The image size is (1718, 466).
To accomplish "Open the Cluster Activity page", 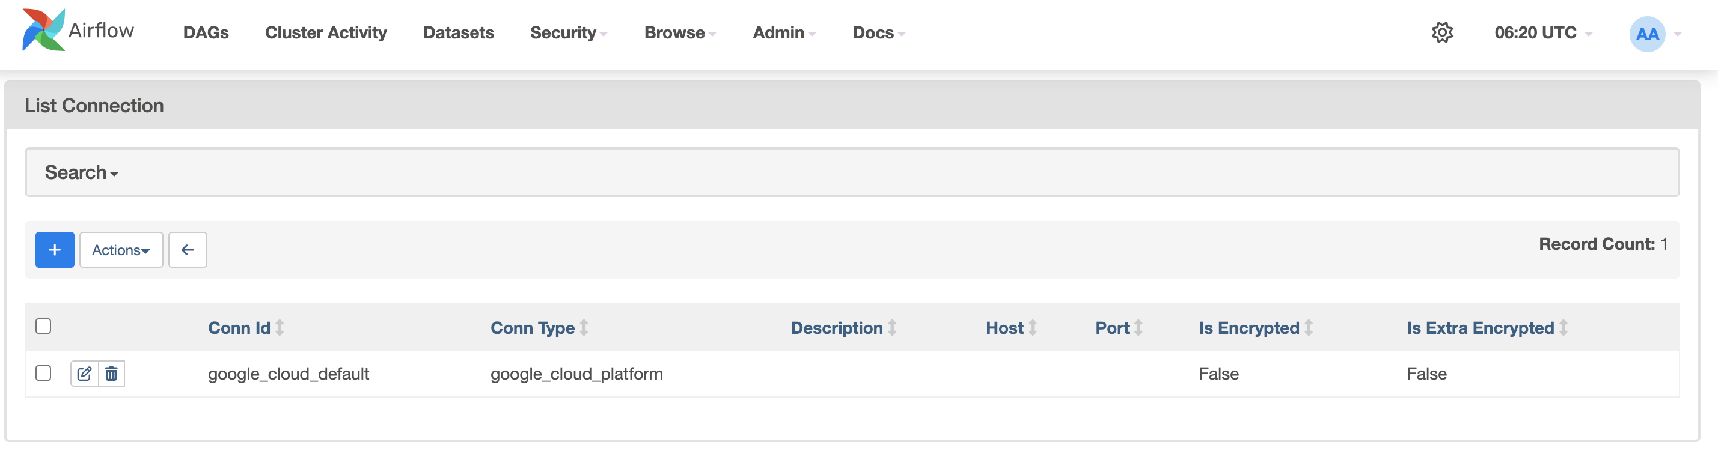I will pos(325,32).
